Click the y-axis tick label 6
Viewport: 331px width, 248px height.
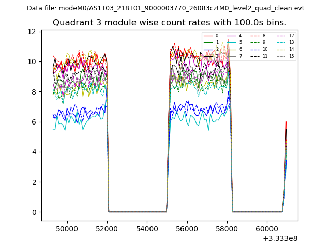pyautogui.click(x=34, y=122)
